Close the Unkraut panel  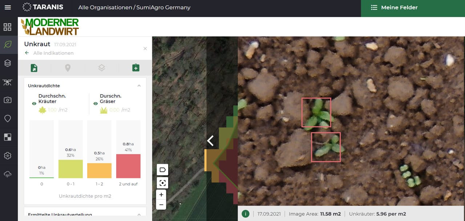(145, 49)
